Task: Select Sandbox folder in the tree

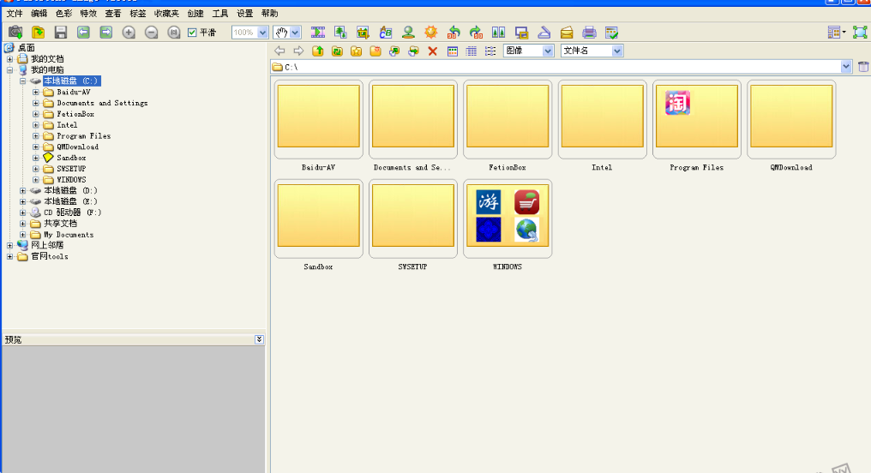Action: pyautogui.click(x=71, y=158)
